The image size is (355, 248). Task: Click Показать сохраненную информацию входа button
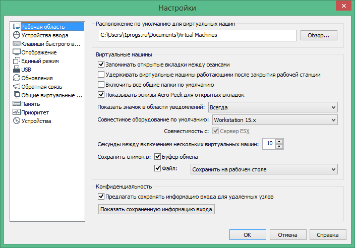pyautogui.click(x=156, y=209)
